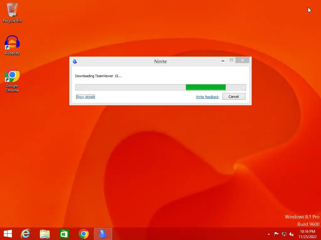
Task: Cancel the TeamViewer download
Action: point(234,97)
